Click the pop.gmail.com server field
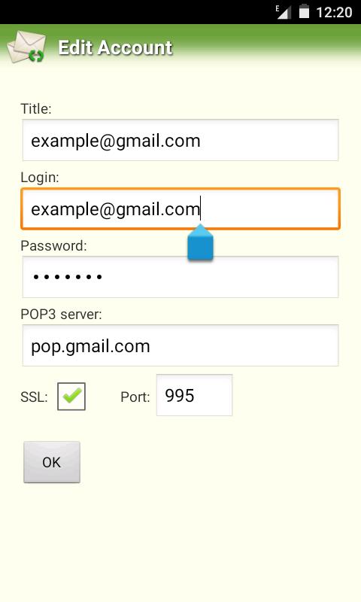361x602 pixels. tap(180, 345)
